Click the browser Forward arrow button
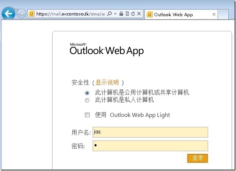236x171 pixels. (x=21, y=14)
